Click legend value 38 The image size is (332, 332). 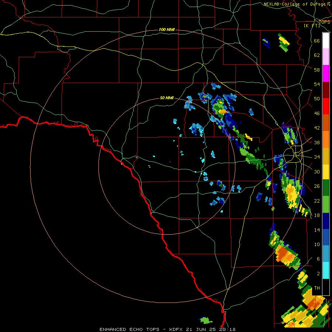[317, 142]
